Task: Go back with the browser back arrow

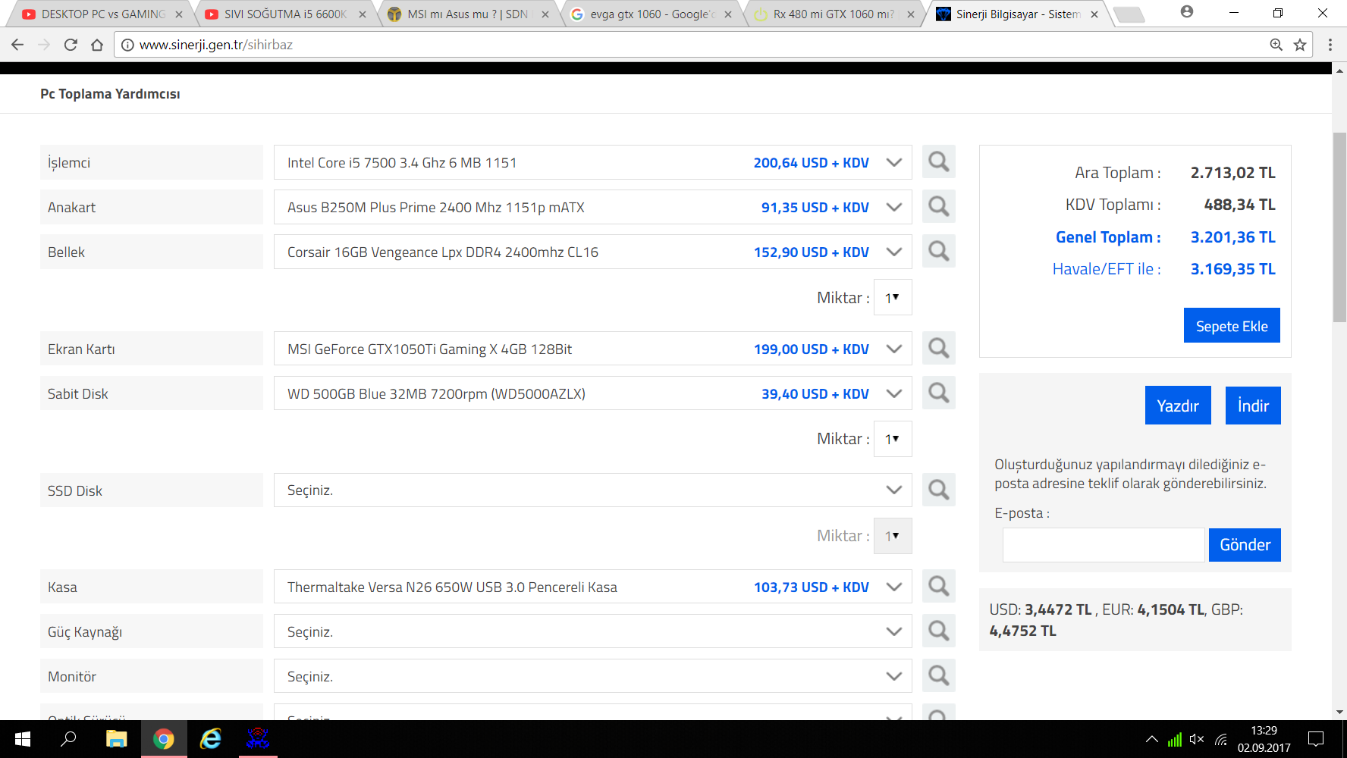Action: pyautogui.click(x=17, y=45)
